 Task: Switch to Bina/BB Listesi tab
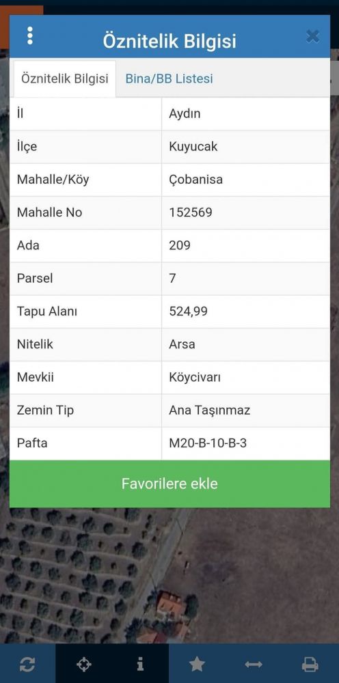point(169,79)
